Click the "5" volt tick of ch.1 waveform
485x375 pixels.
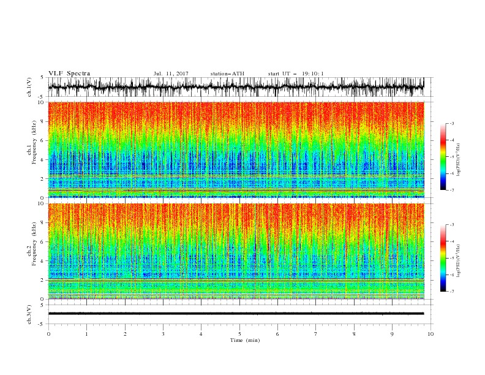coord(42,77)
